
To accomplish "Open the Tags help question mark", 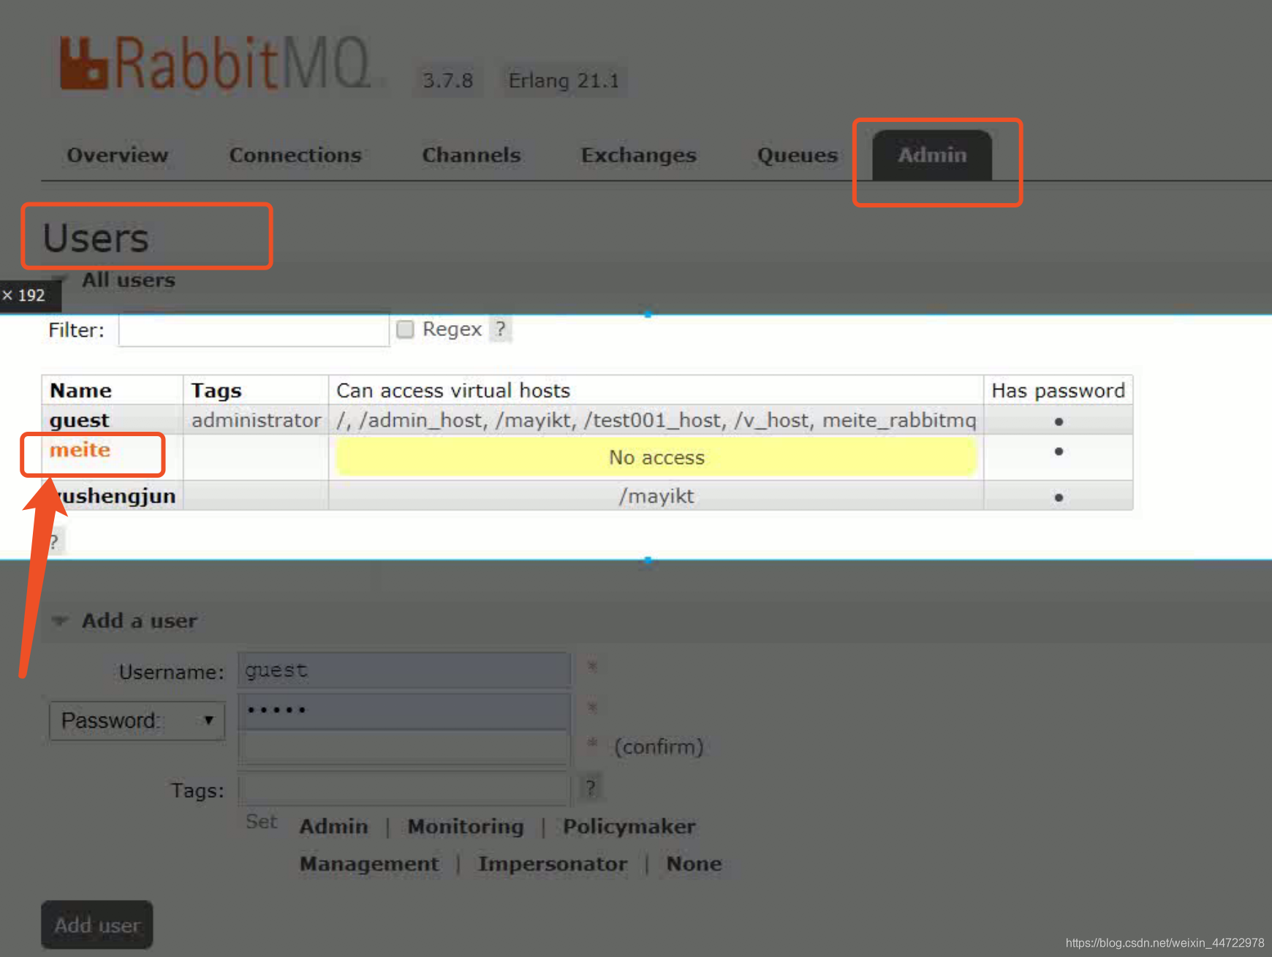I will tap(591, 788).
